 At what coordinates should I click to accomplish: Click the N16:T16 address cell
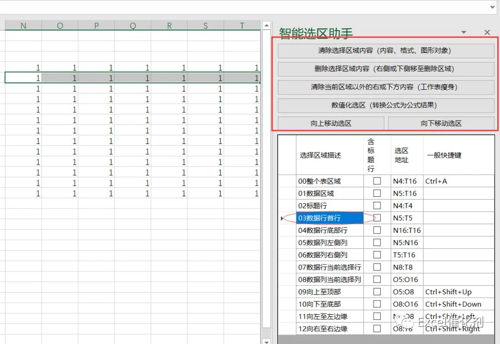(x=407, y=230)
